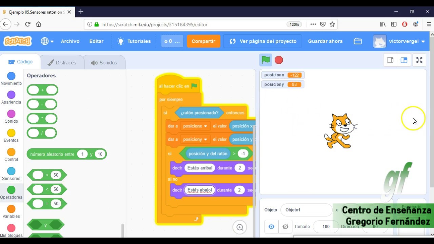
Task: Click the número aleatorio entre block
Action: coord(67,154)
